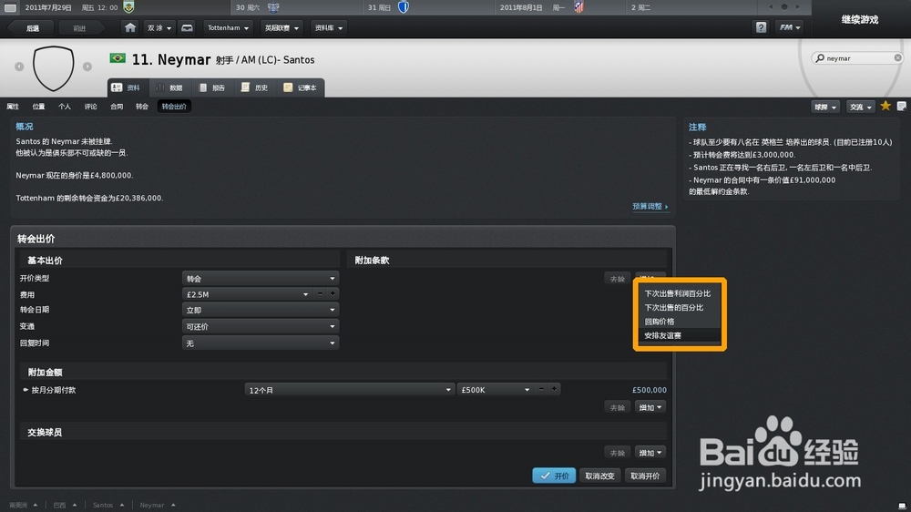911x512 pixels.
Task: Click 取消开价 to cancel offer
Action: point(645,476)
